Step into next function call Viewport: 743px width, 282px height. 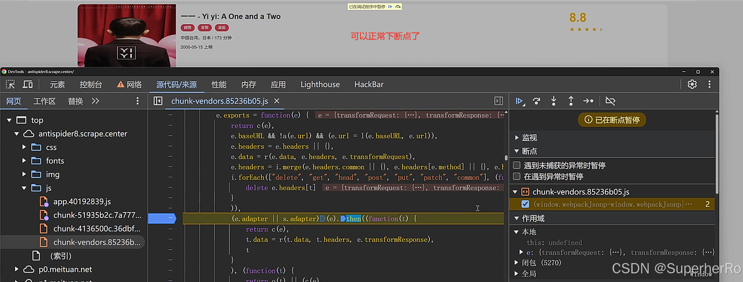[554, 101]
